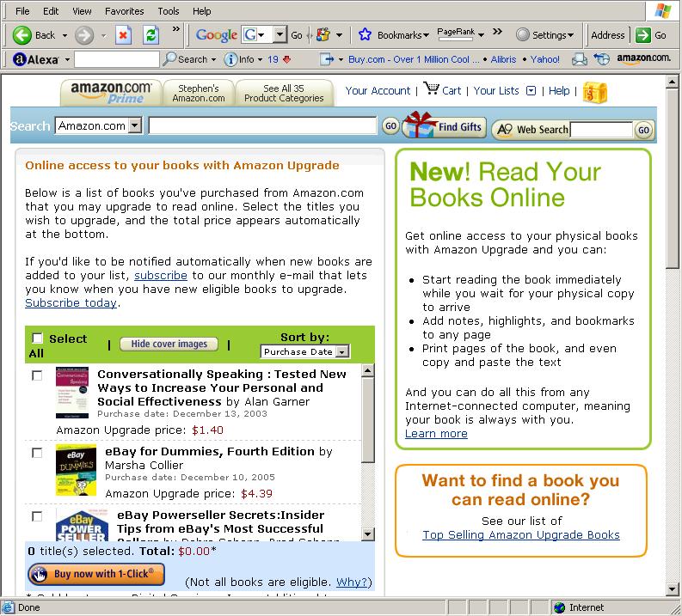Click into the Amazon search text field
682x616 pixels.
point(262,125)
